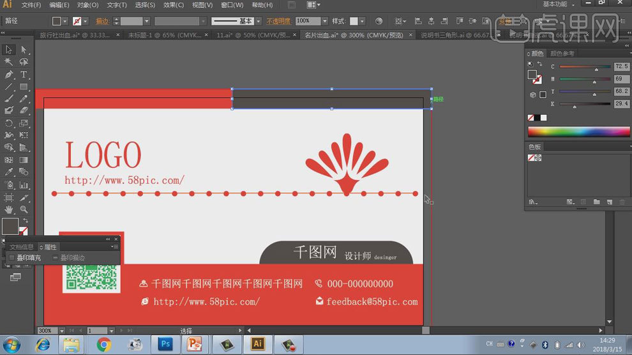Swap fill and stroke in toolbox
632x355 pixels.
pos(26,220)
